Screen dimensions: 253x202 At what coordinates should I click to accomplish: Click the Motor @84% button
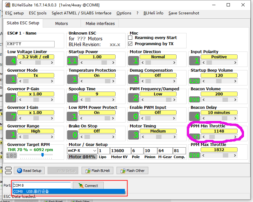tap(82, 157)
